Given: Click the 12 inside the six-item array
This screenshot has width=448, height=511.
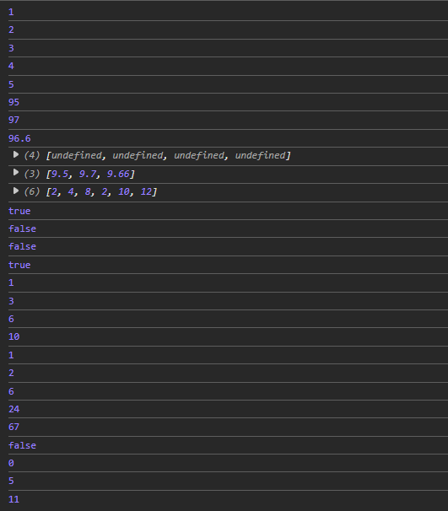Looking at the screenshot, I should coord(146,192).
